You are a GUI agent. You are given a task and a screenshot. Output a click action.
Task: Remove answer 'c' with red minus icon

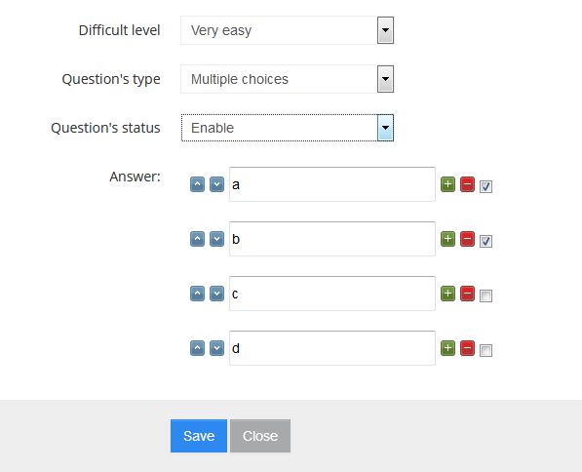coord(467,294)
